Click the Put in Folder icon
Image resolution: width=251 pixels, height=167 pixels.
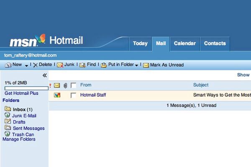tap(104, 65)
